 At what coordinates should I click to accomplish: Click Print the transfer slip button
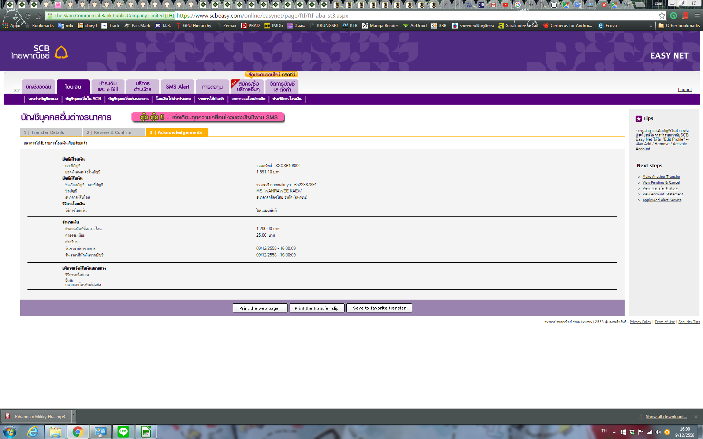(x=316, y=308)
